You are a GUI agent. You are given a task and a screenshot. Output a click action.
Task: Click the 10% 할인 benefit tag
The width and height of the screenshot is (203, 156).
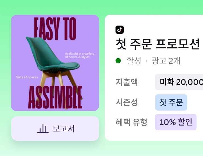[176, 122]
